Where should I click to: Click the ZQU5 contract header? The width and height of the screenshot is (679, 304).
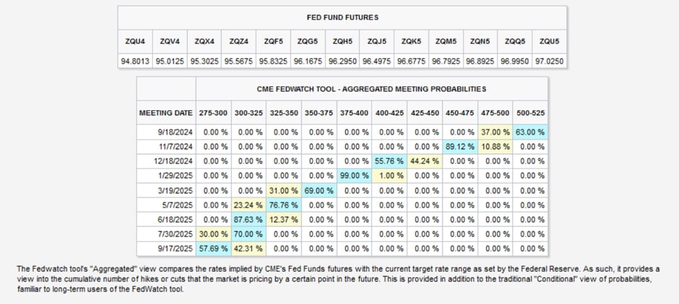tap(550, 41)
